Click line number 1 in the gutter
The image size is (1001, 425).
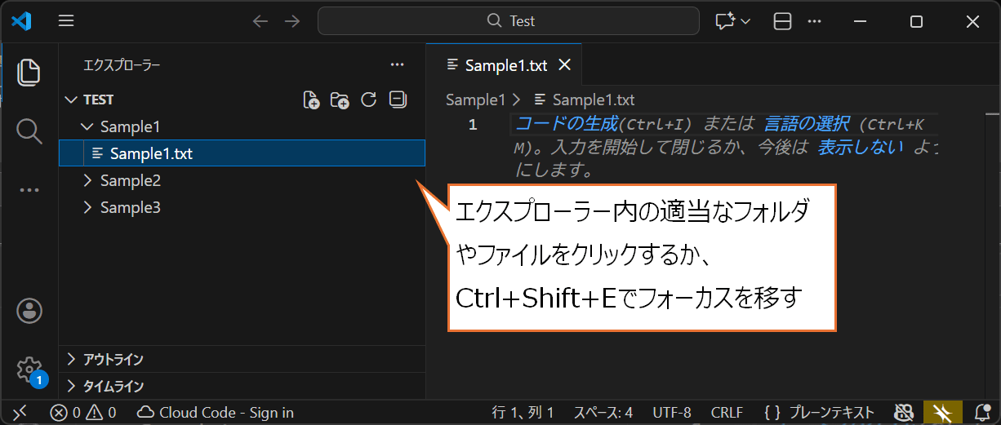pos(473,125)
